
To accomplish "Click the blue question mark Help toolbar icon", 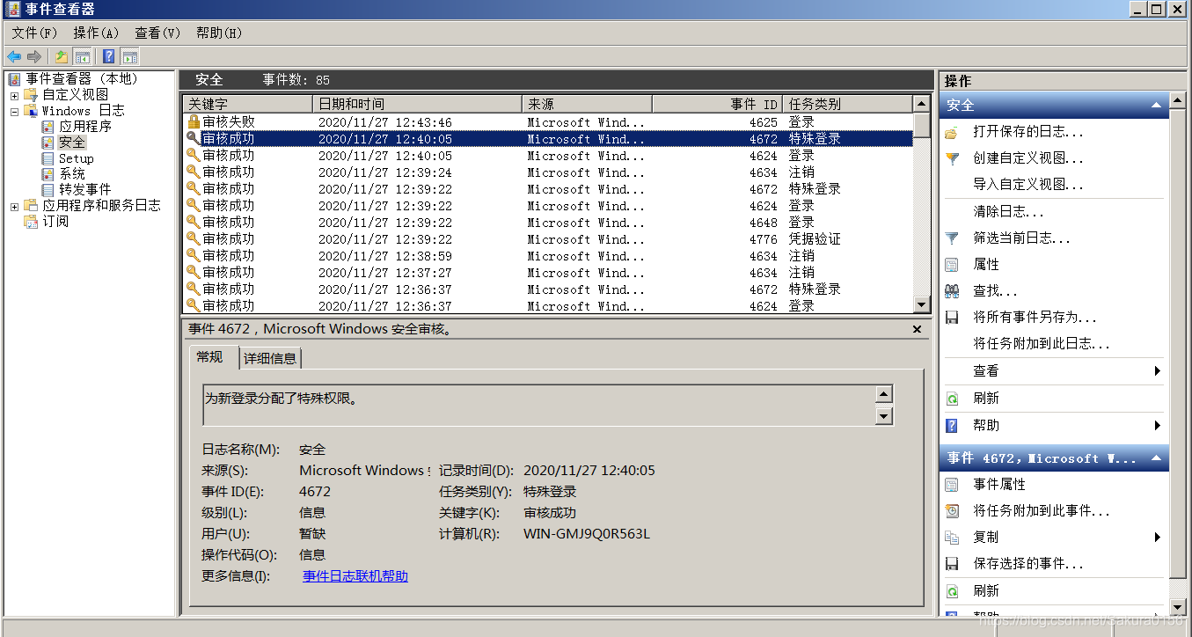I will (x=109, y=56).
